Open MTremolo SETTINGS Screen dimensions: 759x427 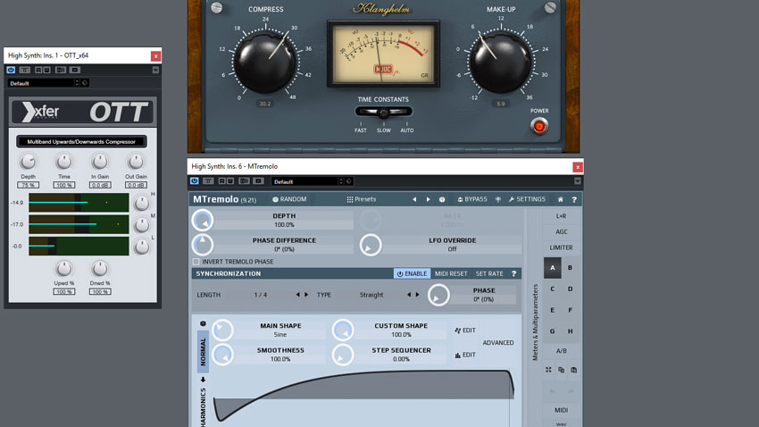527,199
